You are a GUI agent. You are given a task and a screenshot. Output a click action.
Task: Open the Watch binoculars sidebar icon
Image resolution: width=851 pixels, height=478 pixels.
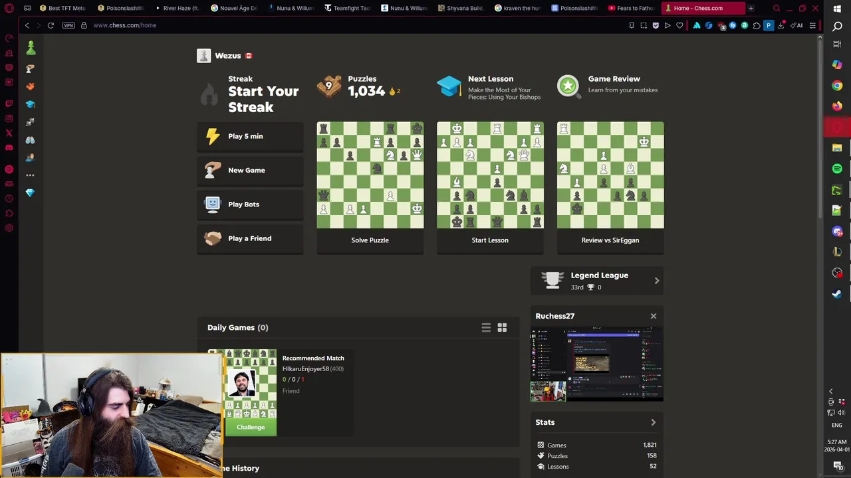pos(30,140)
